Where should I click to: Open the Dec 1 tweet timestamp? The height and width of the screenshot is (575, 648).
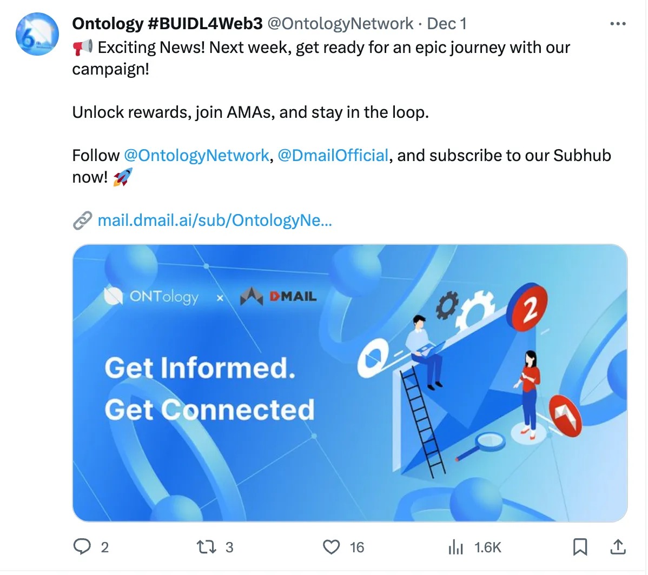[x=446, y=24]
